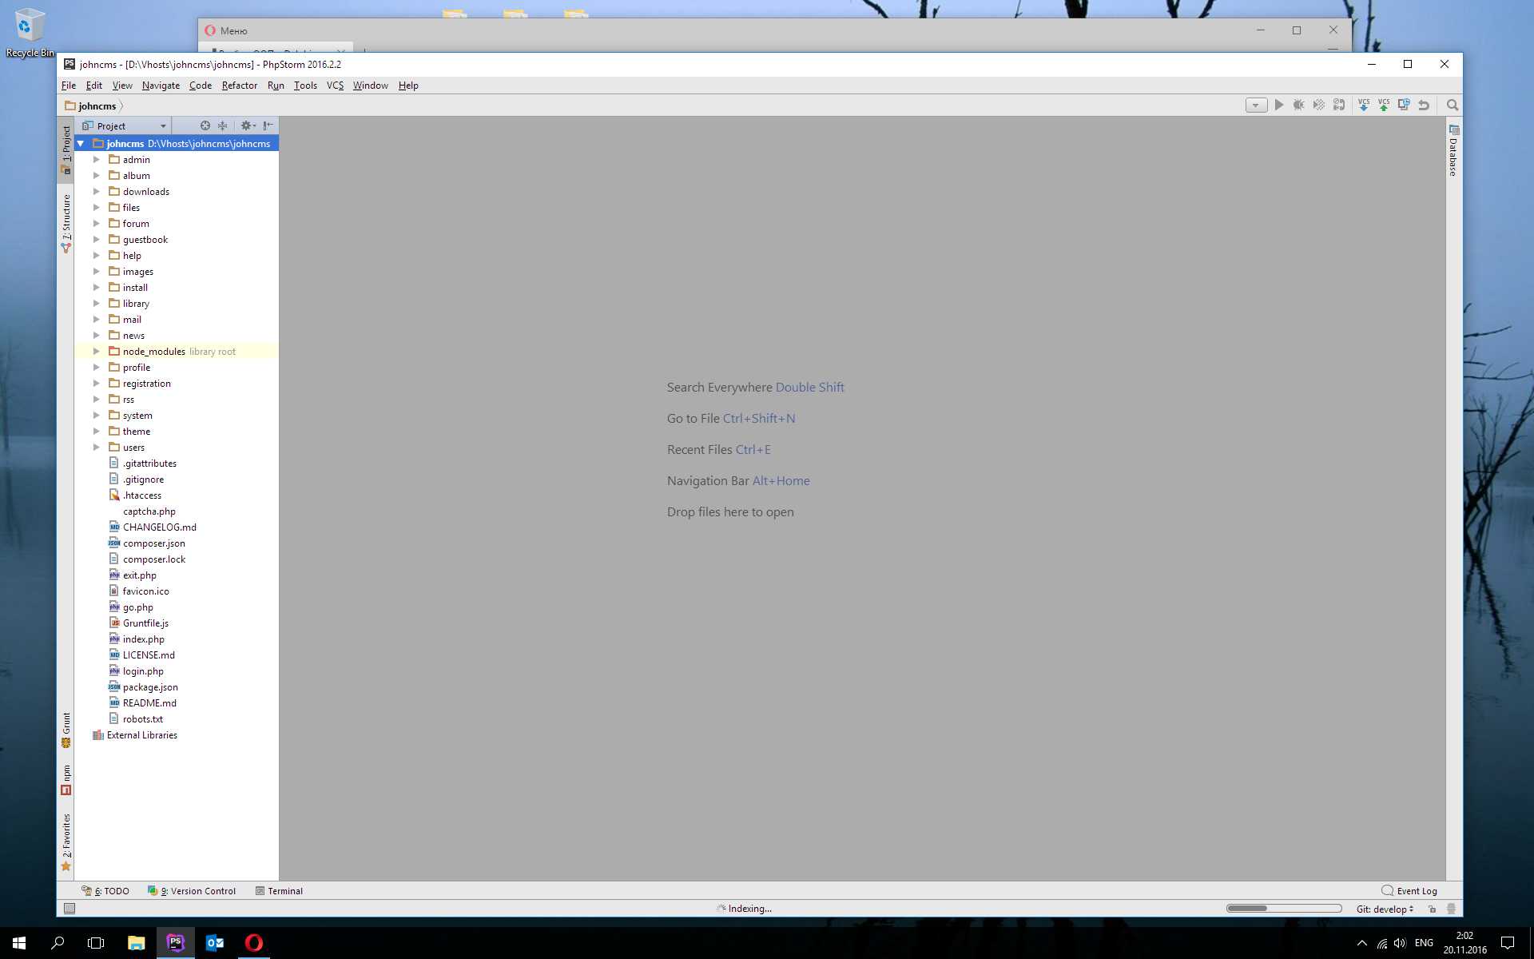Open the run configuration dropdown
The width and height of the screenshot is (1534, 959).
[x=1256, y=105]
